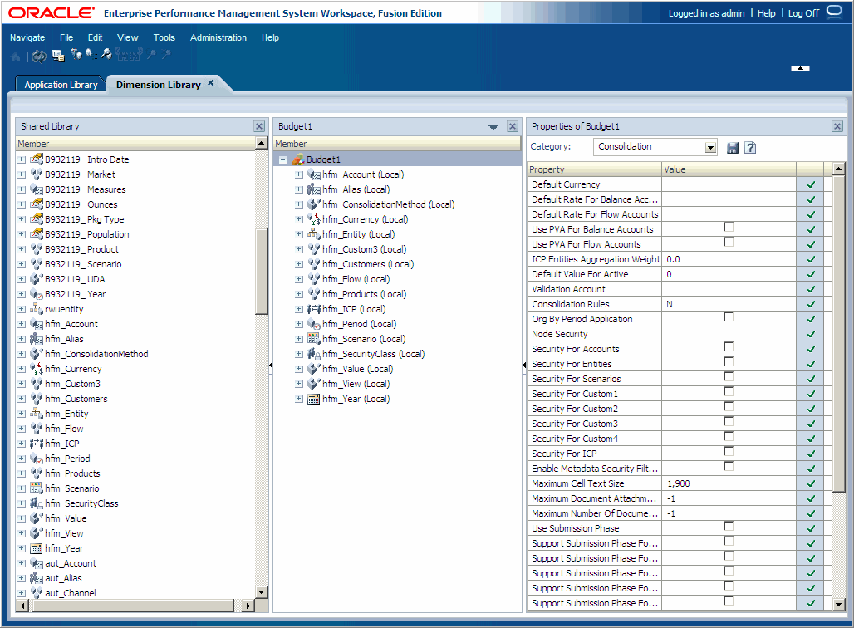Toggle Enable Metadata Security Filtering checkbox

click(x=729, y=466)
